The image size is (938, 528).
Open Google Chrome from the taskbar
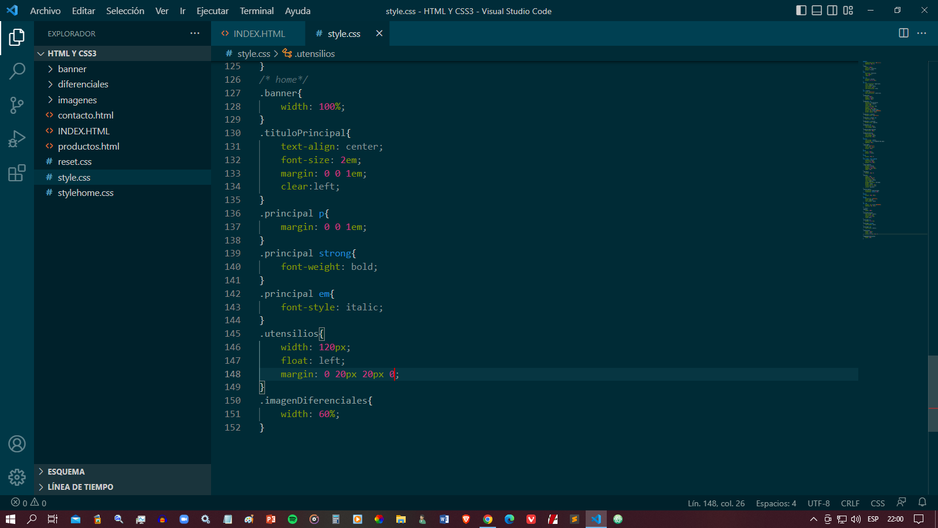488,519
